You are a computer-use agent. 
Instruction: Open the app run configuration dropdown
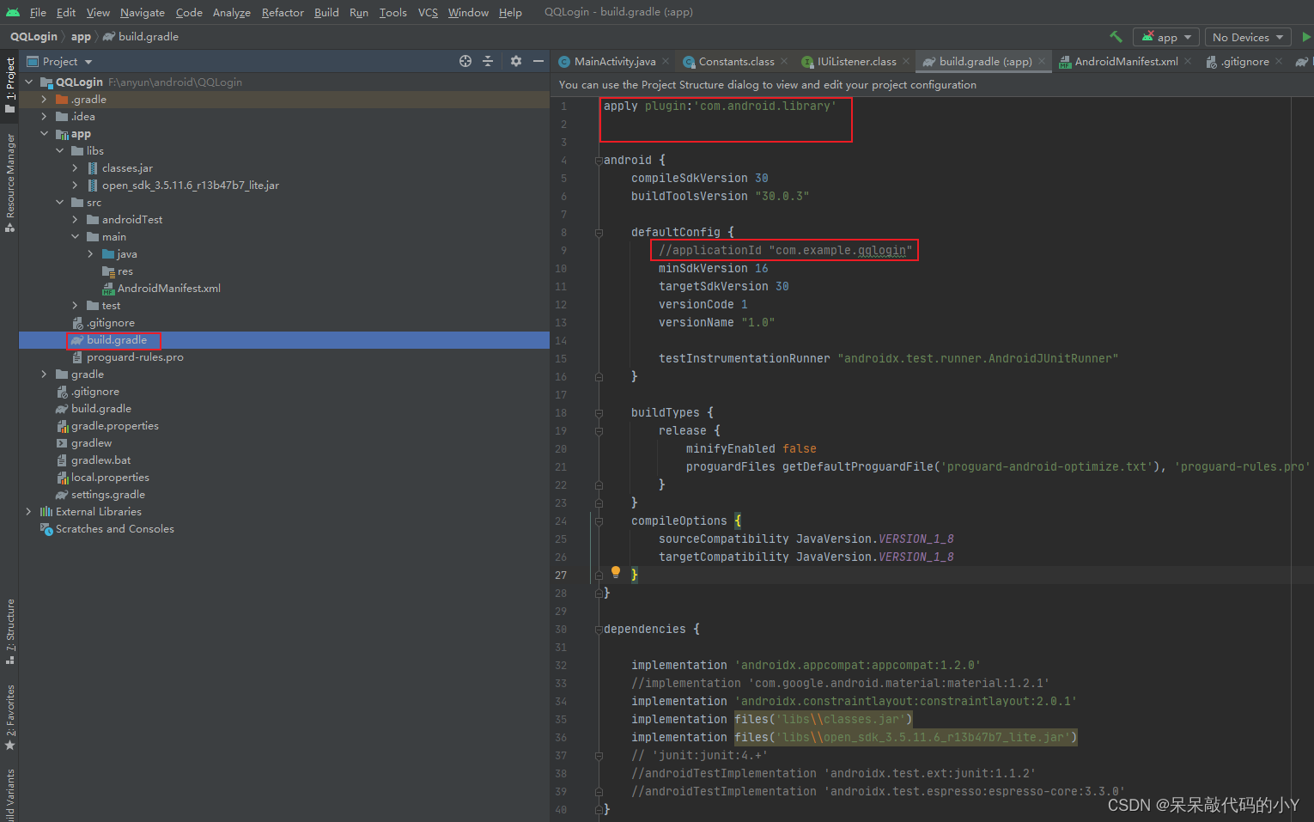point(1166,37)
